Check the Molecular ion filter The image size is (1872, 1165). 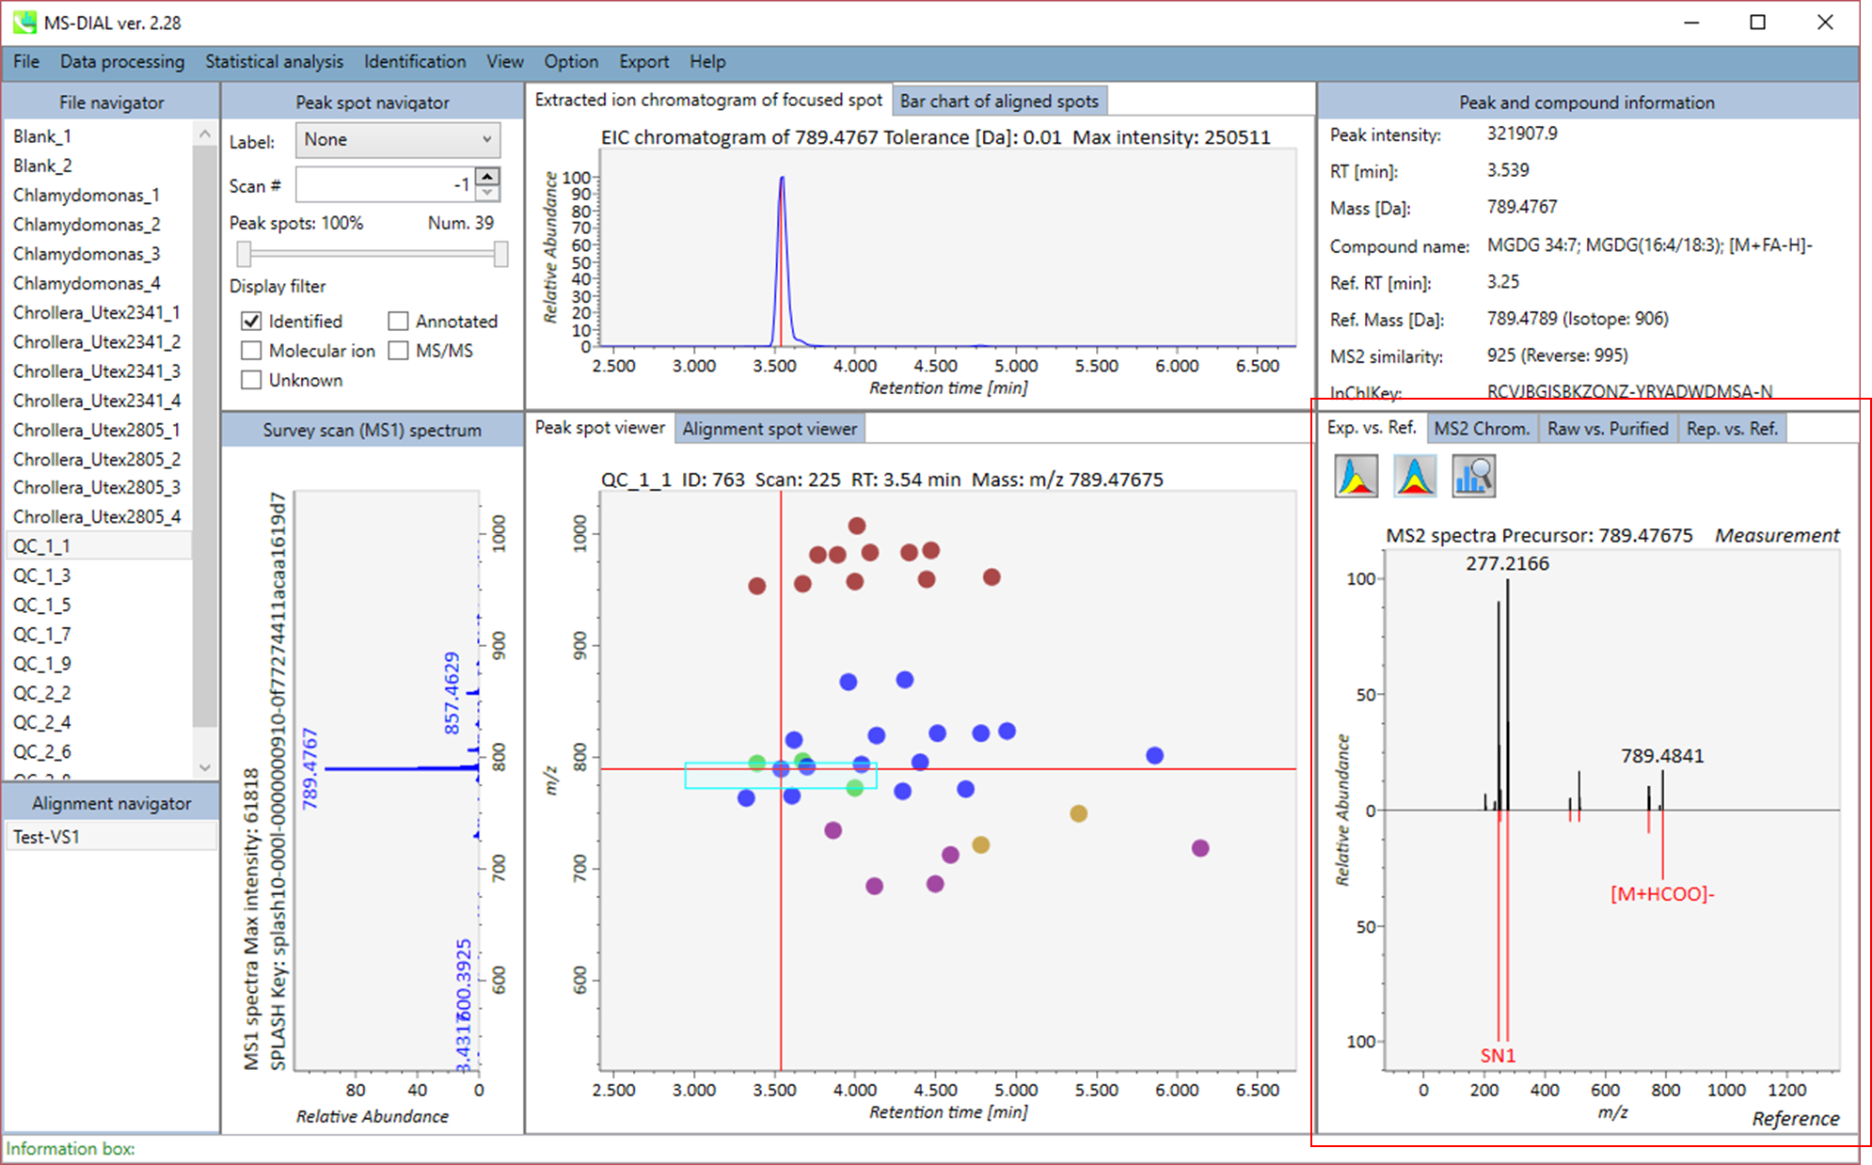pyautogui.click(x=251, y=351)
